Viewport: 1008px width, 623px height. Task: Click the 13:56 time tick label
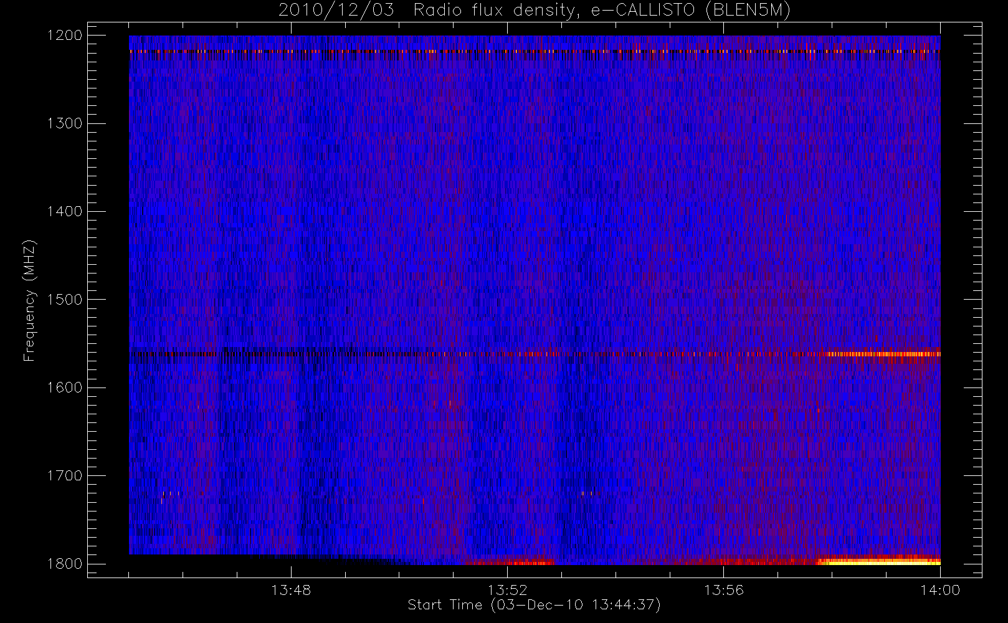click(724, 590)
